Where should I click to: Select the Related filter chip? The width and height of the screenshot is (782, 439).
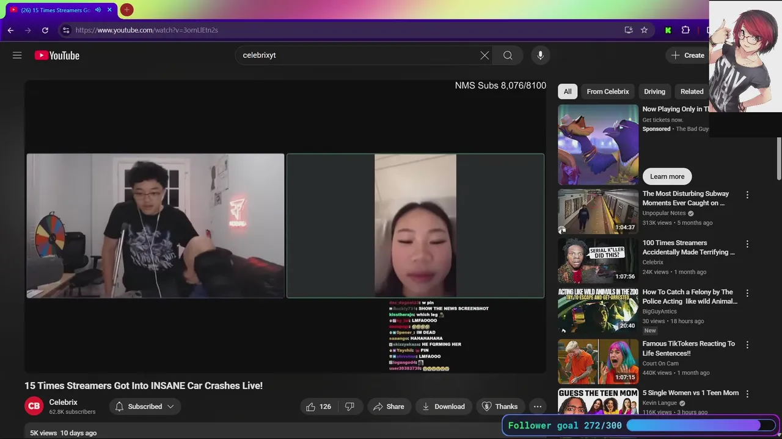[x=692, y=91]
